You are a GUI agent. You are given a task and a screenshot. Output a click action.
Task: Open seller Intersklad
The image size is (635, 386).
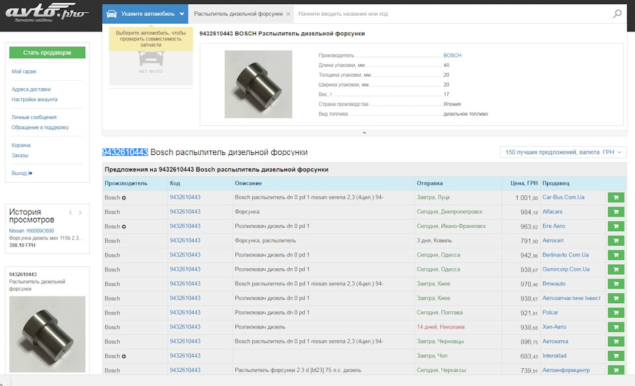coord(554,356)
